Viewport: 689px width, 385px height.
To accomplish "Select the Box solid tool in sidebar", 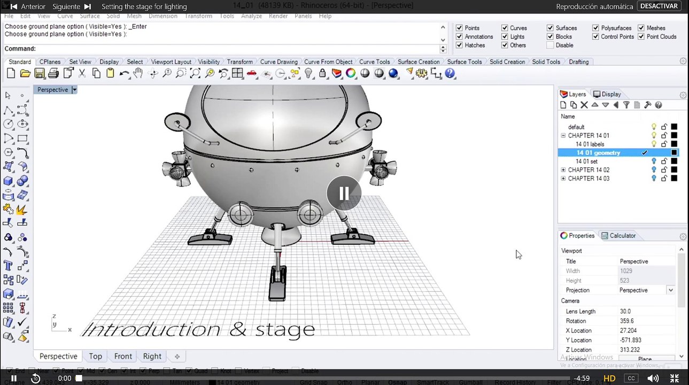I will (8, 181).
